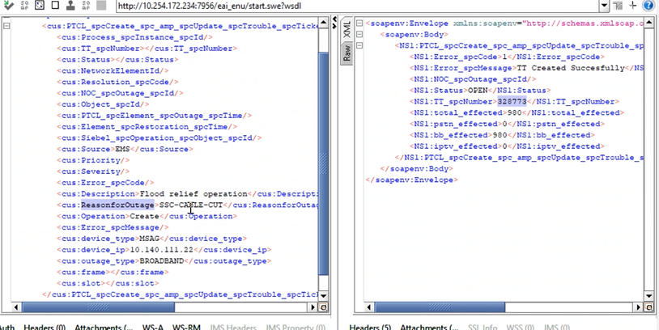This screenshot has width=659, height=330.
Task: Click the person-shaped icon in the request toolbar
Action: [x=71, y=6]
